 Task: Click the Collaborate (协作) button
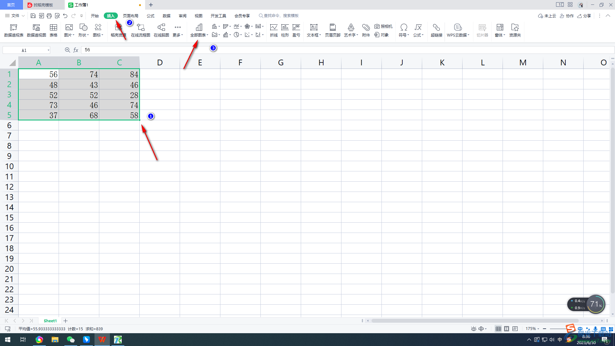pyautogui.click(x=567, y=16)
